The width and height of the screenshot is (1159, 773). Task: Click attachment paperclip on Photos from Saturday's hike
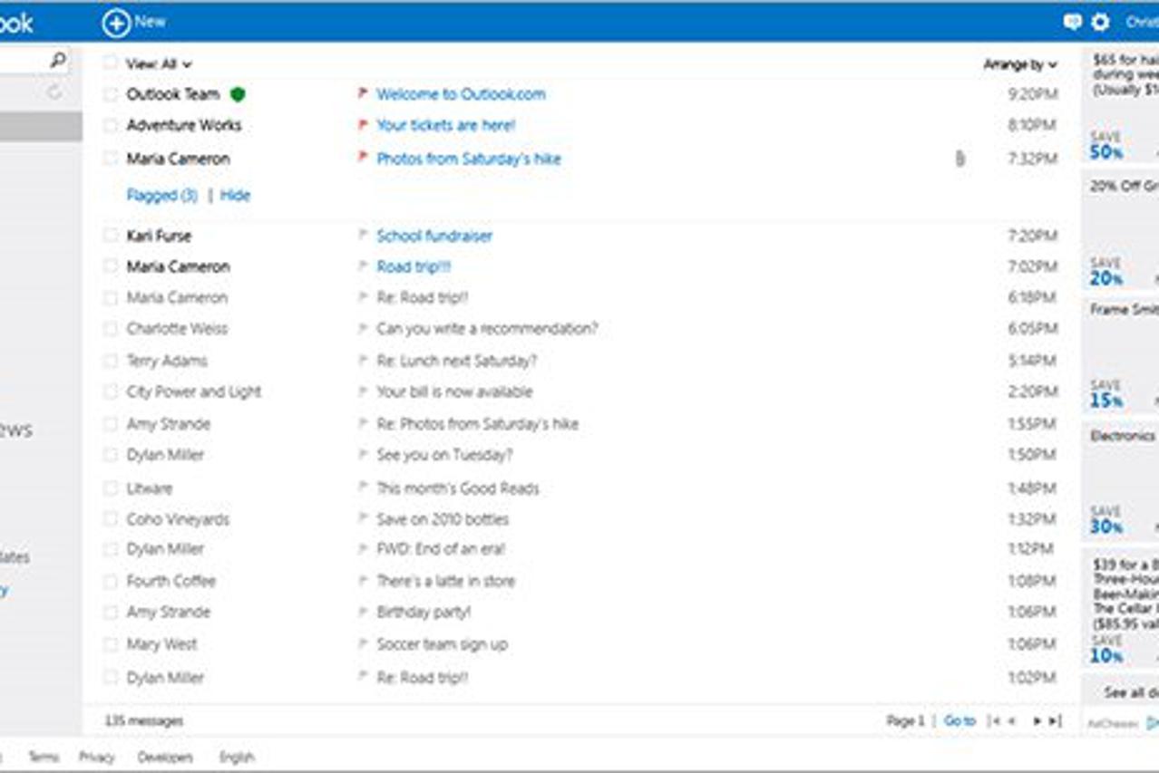[959, 159]
